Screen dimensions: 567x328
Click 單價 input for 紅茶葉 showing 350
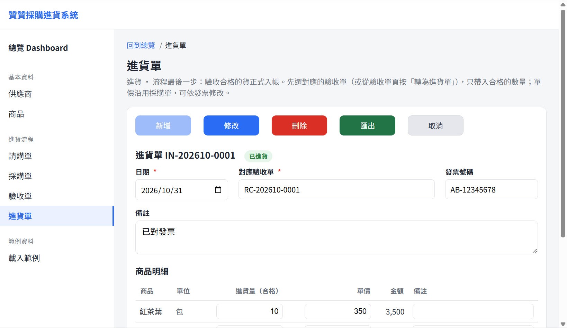click(338, 311)
